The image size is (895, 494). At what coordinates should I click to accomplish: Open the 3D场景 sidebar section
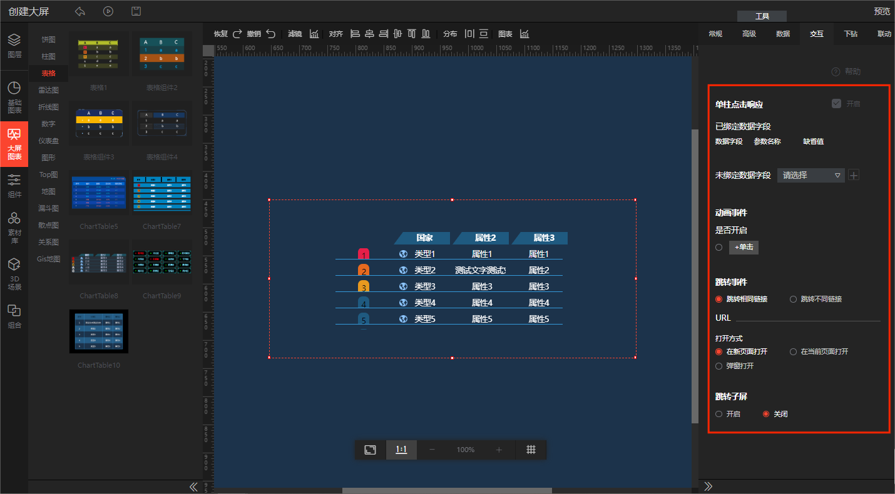[14, 274]
